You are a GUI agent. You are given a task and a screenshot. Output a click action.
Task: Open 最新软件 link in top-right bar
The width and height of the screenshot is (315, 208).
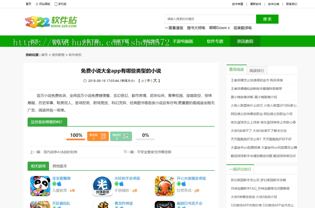coord(255,4)
